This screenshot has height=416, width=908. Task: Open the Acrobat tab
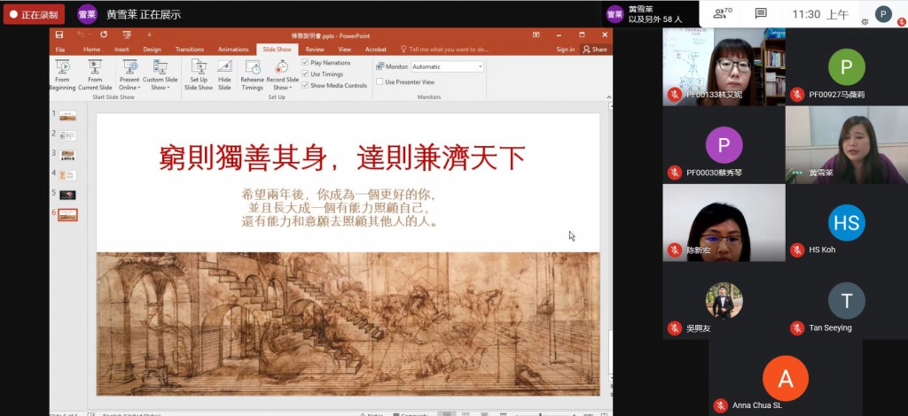click(x=376, y=50)
